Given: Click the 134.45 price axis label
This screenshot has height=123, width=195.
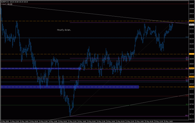Looking at the screenshot, I should point(192,9).
